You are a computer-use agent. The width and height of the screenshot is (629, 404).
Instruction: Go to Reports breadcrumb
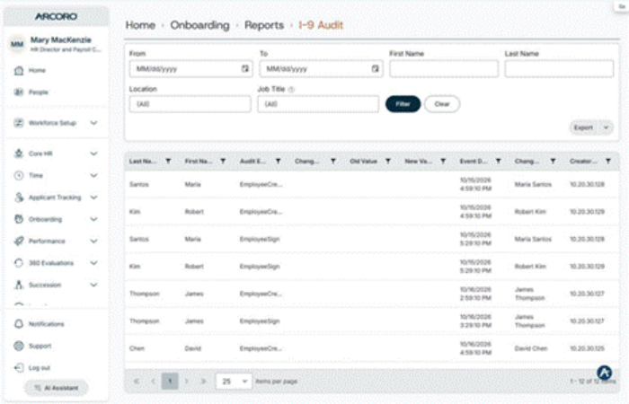[264, 25]
